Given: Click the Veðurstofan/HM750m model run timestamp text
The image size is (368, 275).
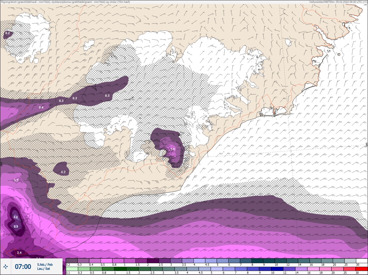Looking at the screenshot, I should 338,2.
